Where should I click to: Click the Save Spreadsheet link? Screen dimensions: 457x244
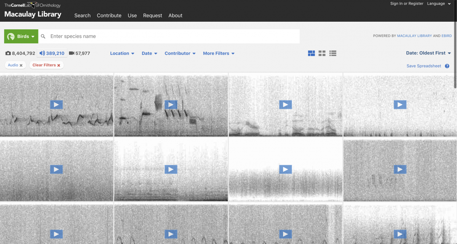[424, 66]
